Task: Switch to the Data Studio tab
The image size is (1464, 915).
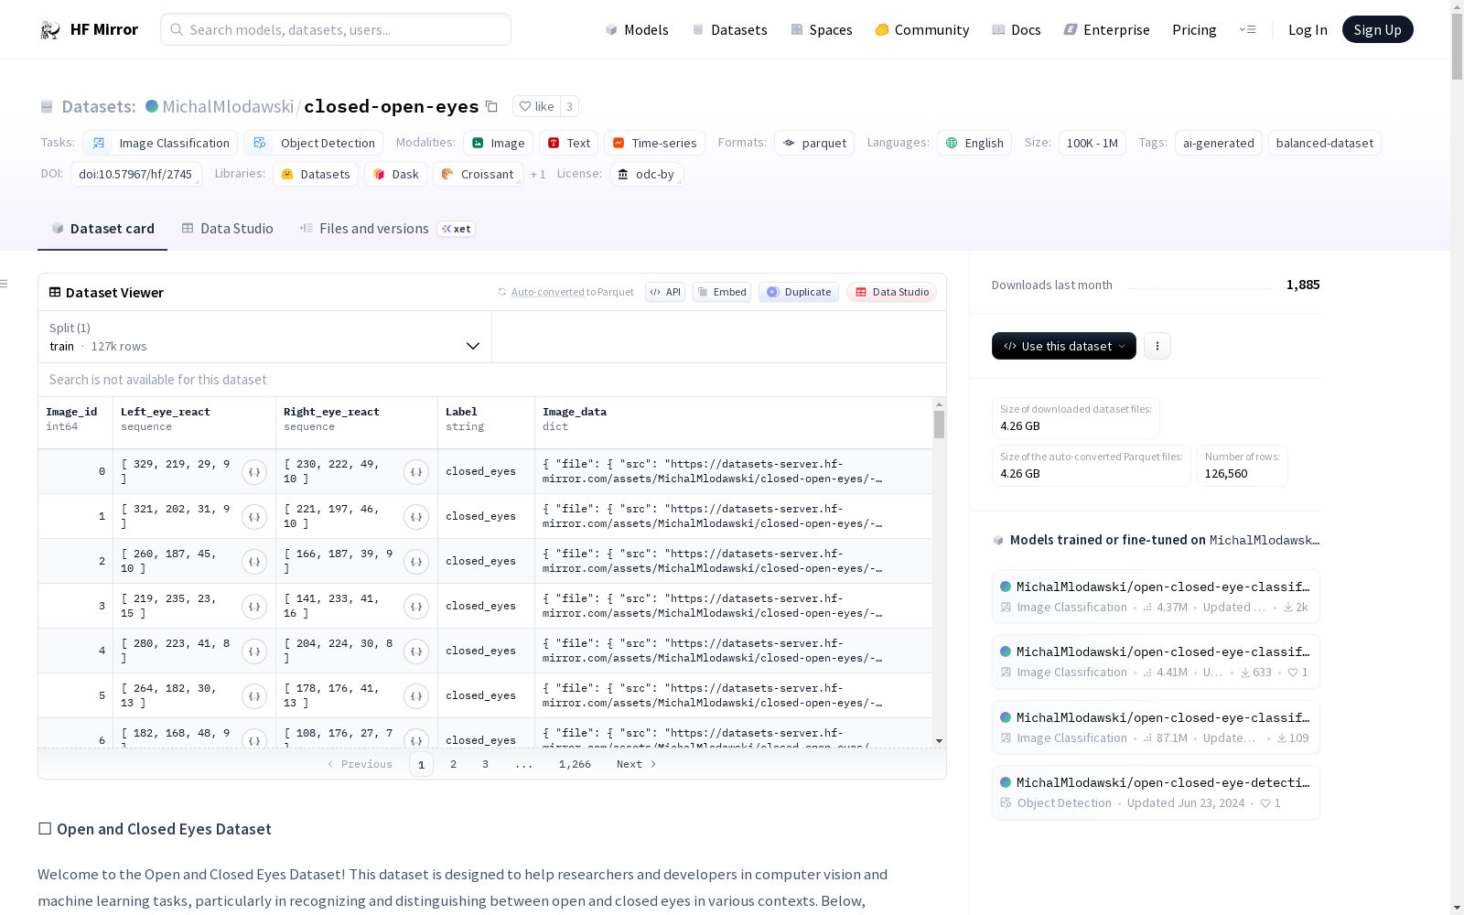Action: coord(227,229)
